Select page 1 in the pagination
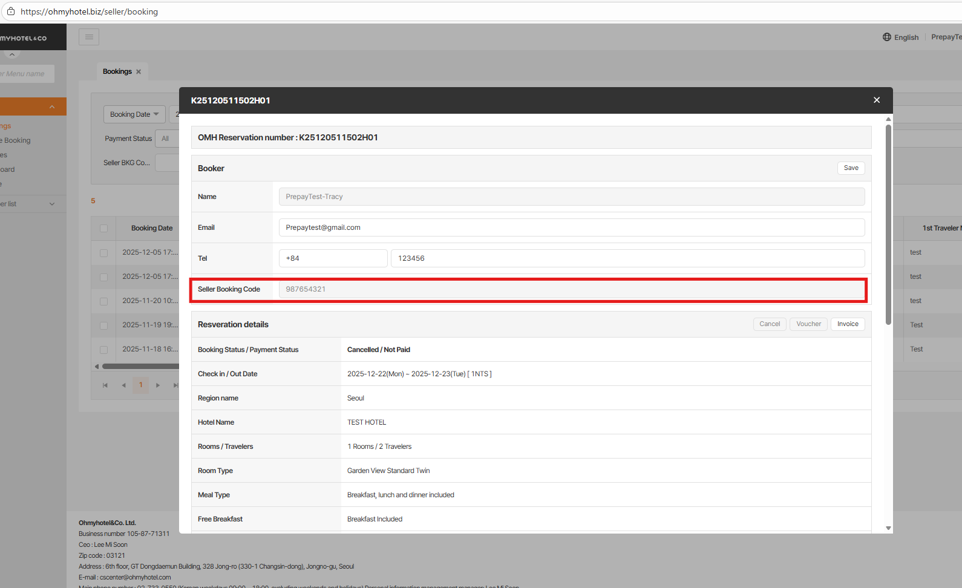962x588 pixels. (141, 385)
